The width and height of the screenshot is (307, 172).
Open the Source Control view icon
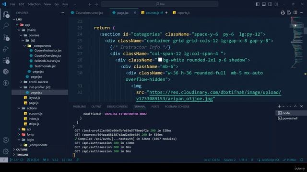pyautogui.click(x=6, y=37)
